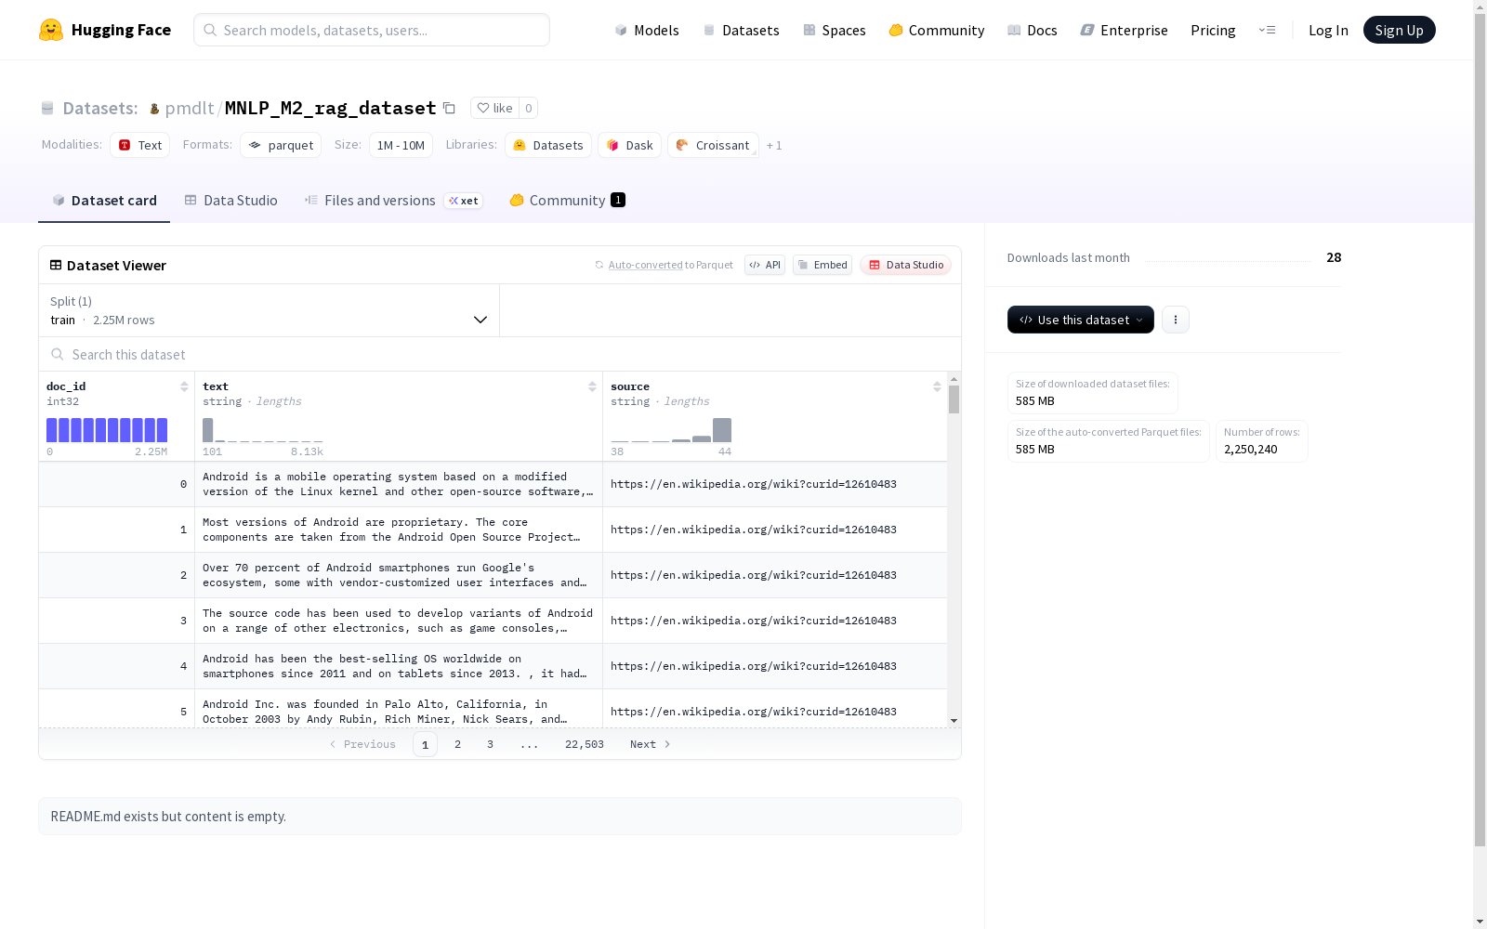Viewport: 1487px width, 929px height.
Task: Click the text lengths histogram
Action: coord(263,430)
